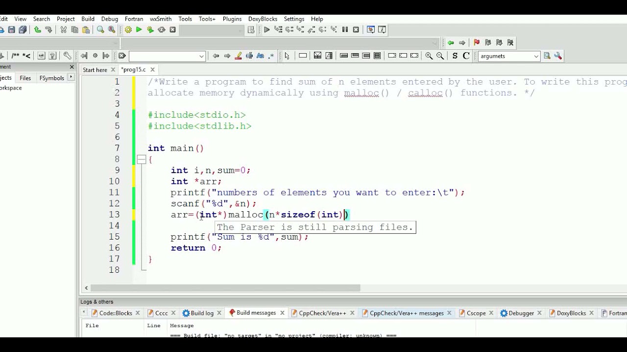Cut selection with scissors icon
The image size is (627, 352).
[x=64, y=30]
